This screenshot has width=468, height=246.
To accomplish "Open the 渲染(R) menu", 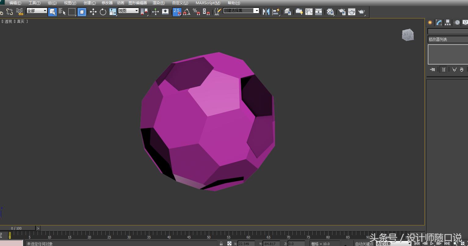I will [158, 3].
